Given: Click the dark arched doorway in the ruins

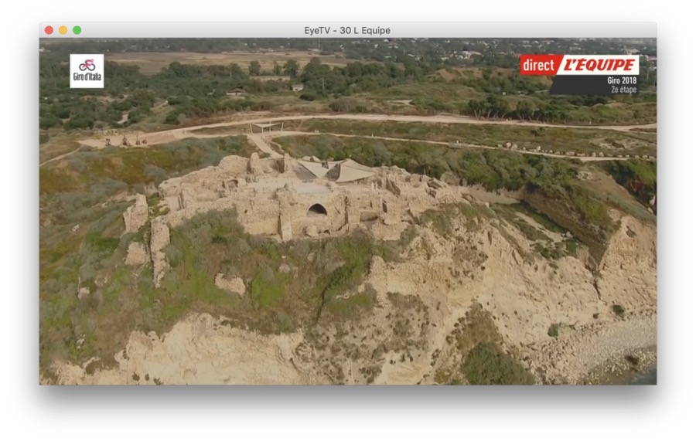Looking at the screenshot, I should pyautogui.click(x=317, y=209).
